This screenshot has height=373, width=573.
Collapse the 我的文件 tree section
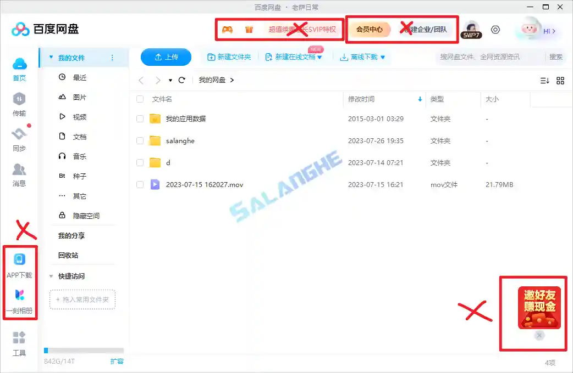coord(51,57)
